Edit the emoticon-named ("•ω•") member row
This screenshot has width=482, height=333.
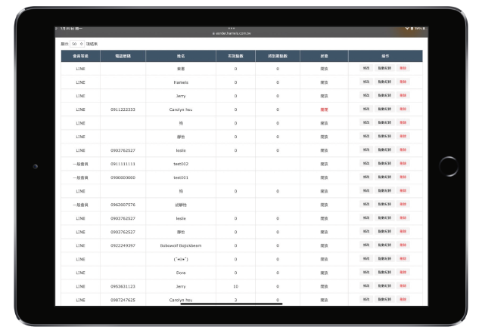click(366, 258)
